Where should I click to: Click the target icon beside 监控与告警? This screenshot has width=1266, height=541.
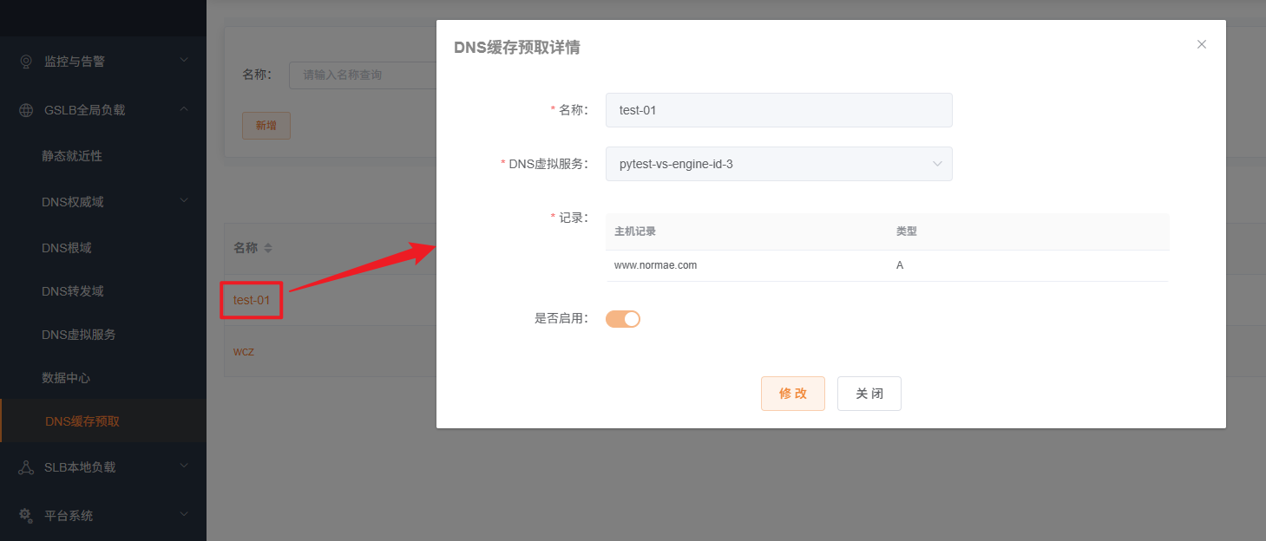click(26, 61)
